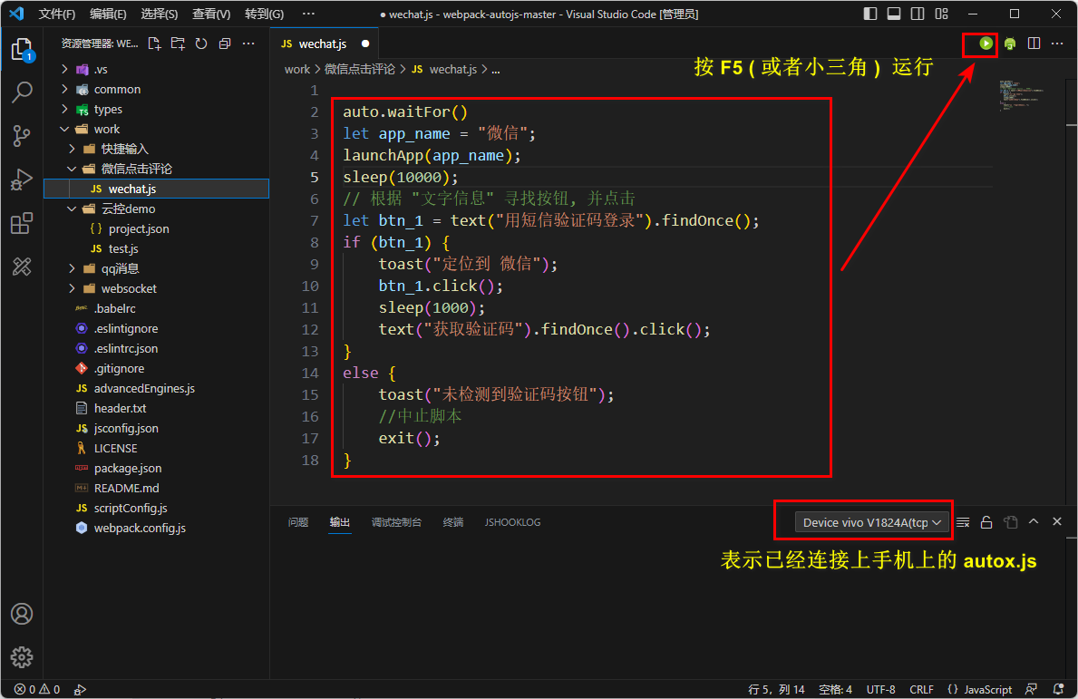The height and width of the screenshot is (699, 1078).
Task: Open the 选择(S) menu
Action: (x=159, y=14)
